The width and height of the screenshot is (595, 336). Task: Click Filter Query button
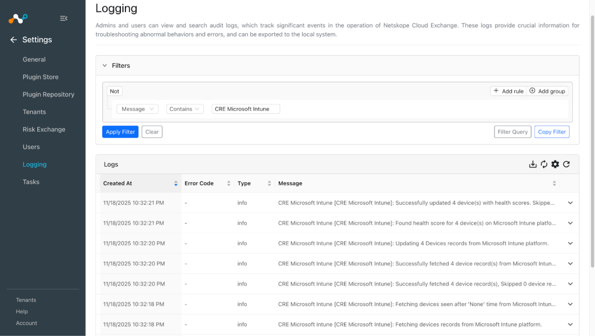512,132
